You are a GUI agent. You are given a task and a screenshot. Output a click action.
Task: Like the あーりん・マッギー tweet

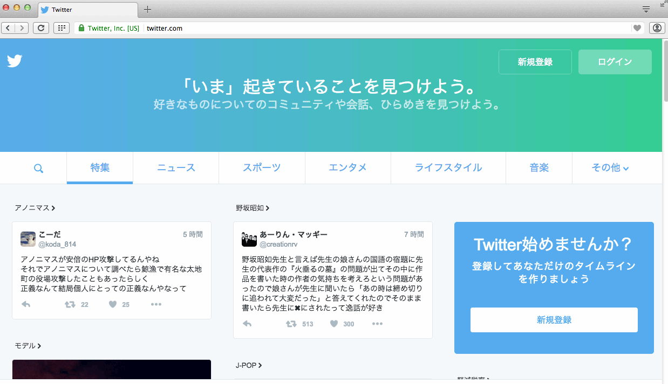pyautogui.click(x=334, y=324)
